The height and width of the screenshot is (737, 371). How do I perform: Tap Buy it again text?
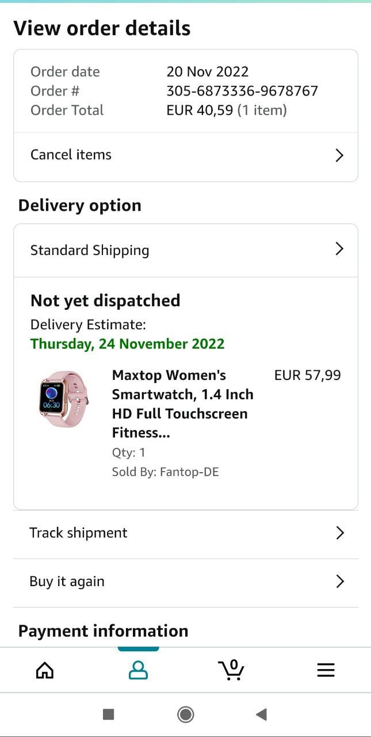67,582
